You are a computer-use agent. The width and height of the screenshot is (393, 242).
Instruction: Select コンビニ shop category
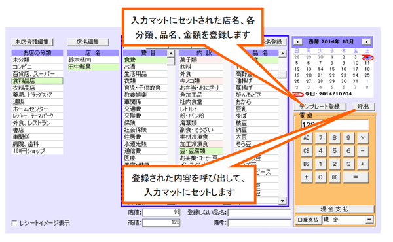pos(37,67)
